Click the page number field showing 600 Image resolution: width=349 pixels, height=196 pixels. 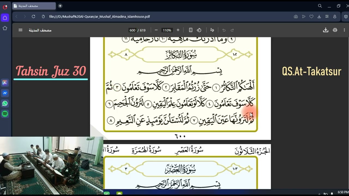tap(132, 30)
